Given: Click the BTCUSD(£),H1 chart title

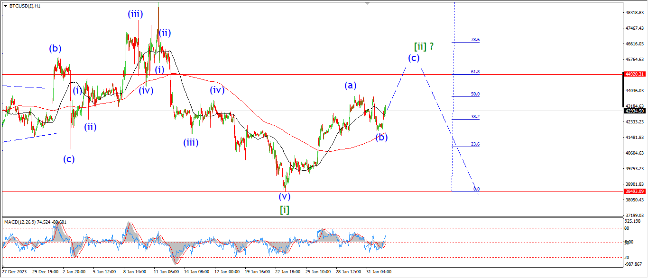Looking at the screenshot, I should (x=25, y=6).
